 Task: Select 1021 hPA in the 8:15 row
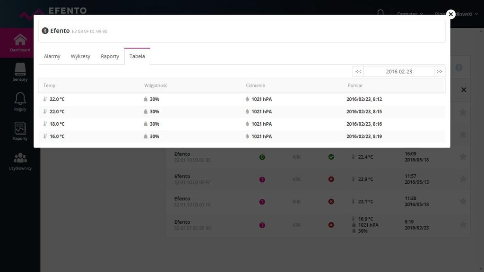[x=262, y=111]
